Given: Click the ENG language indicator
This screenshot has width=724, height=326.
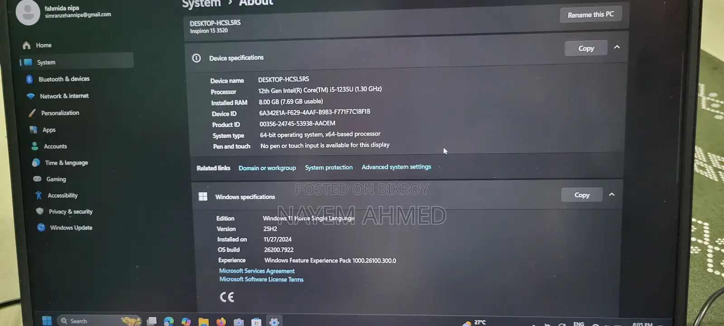Looking at the screenshot, I should click(578, 324).
